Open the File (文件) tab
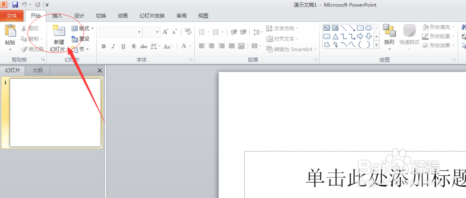The height and width of the screenshot is (198, 466). [x=12, y=16]
